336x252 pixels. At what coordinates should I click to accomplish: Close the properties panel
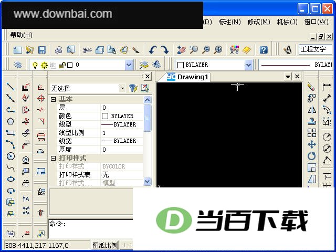click(x=148, y=77)
